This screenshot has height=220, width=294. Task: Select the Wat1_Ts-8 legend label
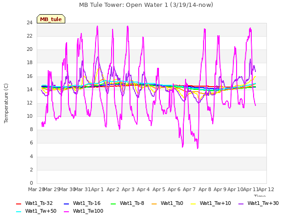[132, 203]
